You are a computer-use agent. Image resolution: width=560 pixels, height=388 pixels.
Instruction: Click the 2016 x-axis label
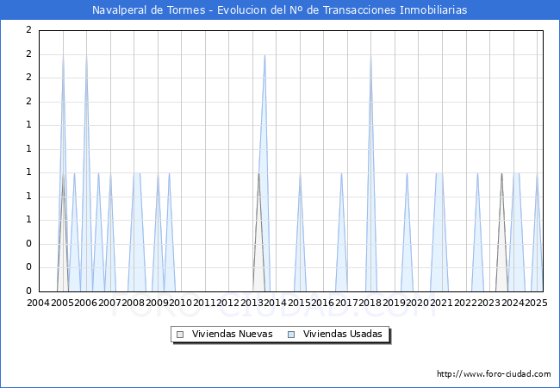pyautogui.click(x=323, y=303)
